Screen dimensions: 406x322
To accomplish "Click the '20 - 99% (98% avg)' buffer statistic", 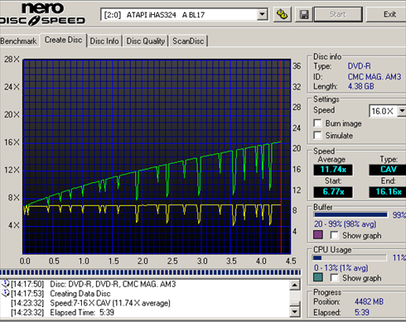I will click(345, 223).
